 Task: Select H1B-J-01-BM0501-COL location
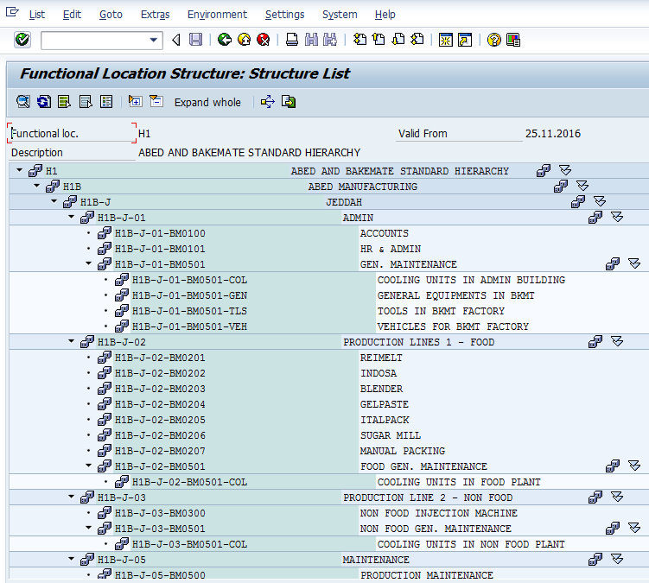click(189, 280)
